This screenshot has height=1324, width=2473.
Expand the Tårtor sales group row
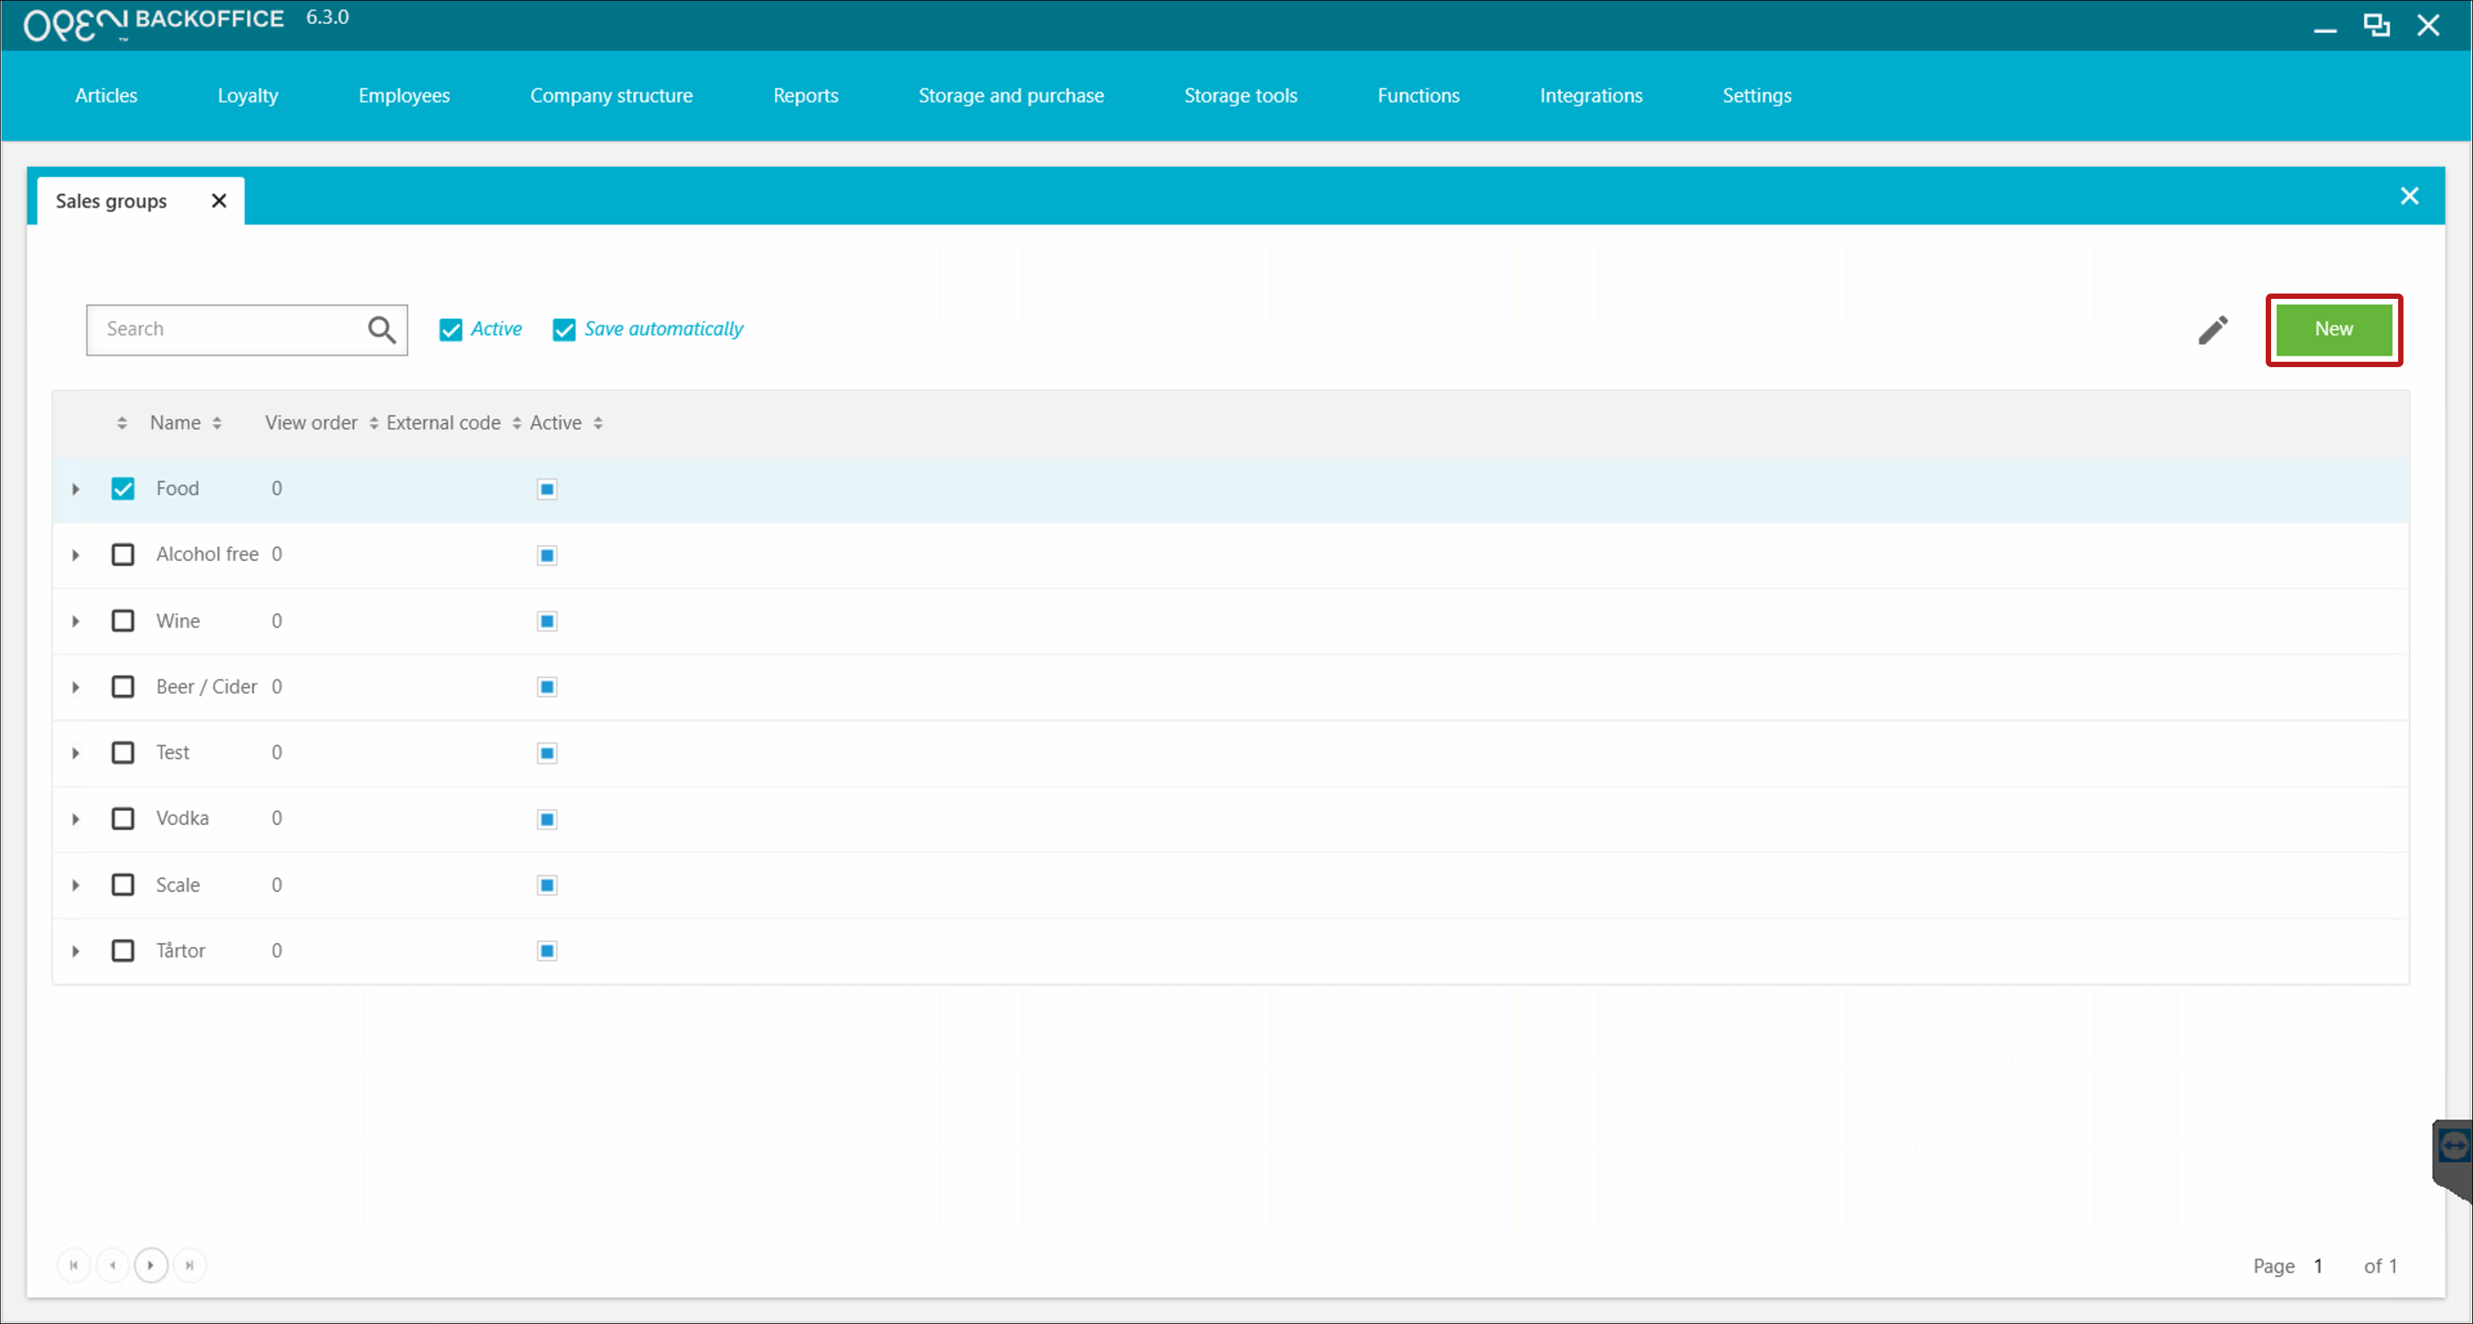pyautogui.click(x=76, y=952)
